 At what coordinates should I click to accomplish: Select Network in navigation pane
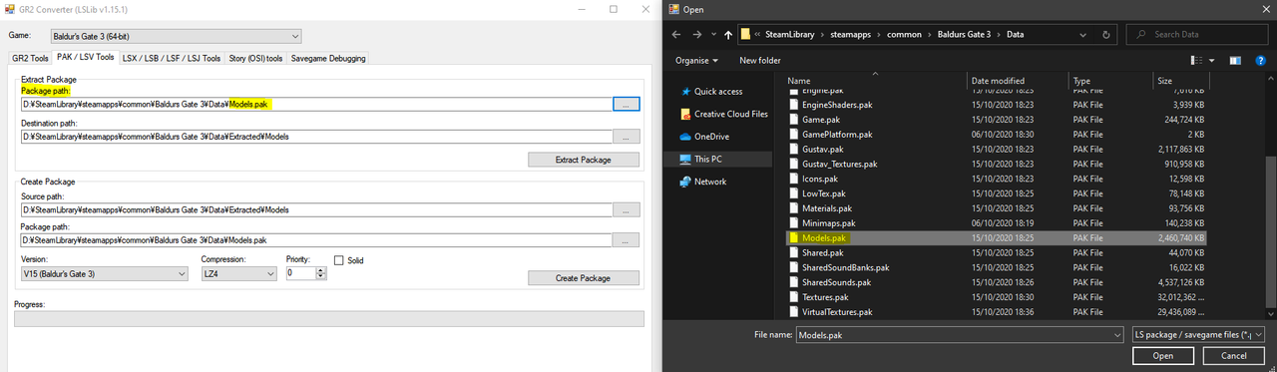[703, 182]
